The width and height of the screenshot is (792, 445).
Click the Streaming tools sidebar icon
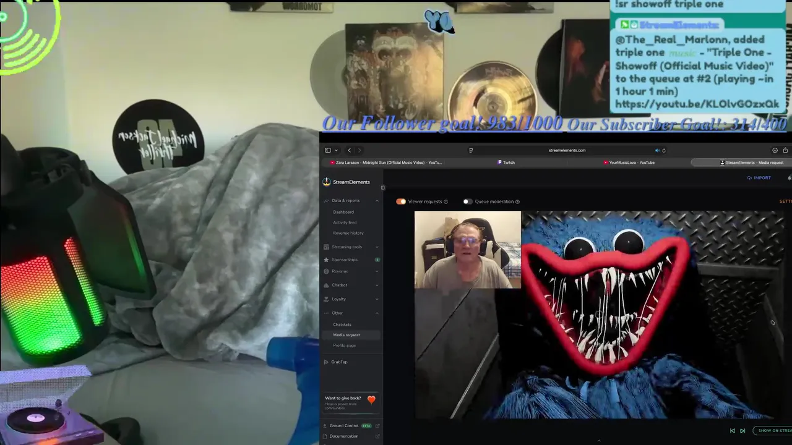(x=326, y=247)
